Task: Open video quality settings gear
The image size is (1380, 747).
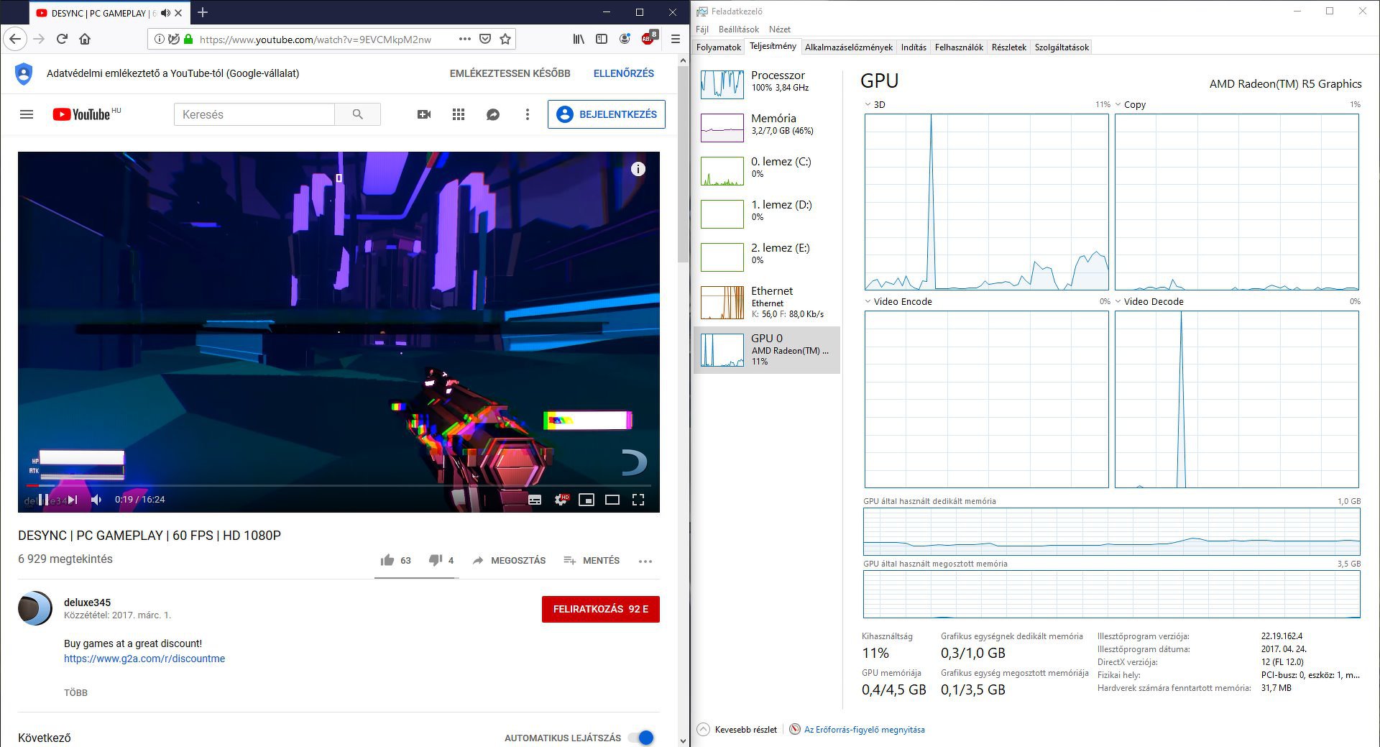Action: tap(561, 500)
